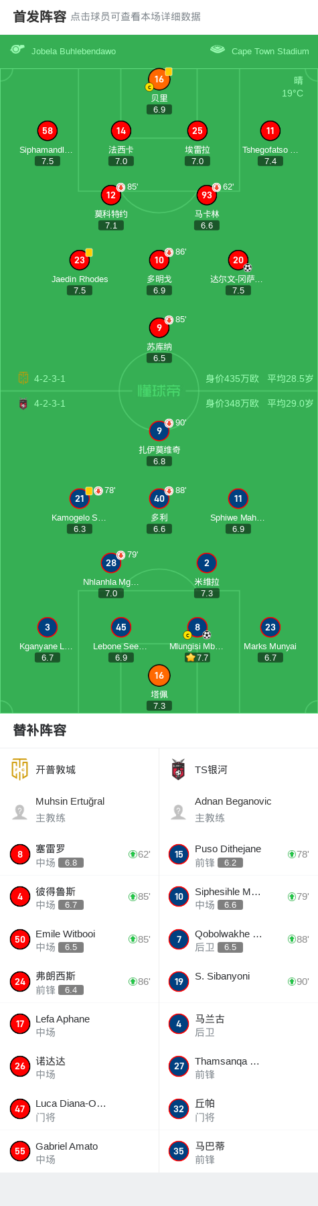Select player 11 Tshegofatso on the pitch
This screenshot has height=1206, width=318.
[x=270, y=131]
